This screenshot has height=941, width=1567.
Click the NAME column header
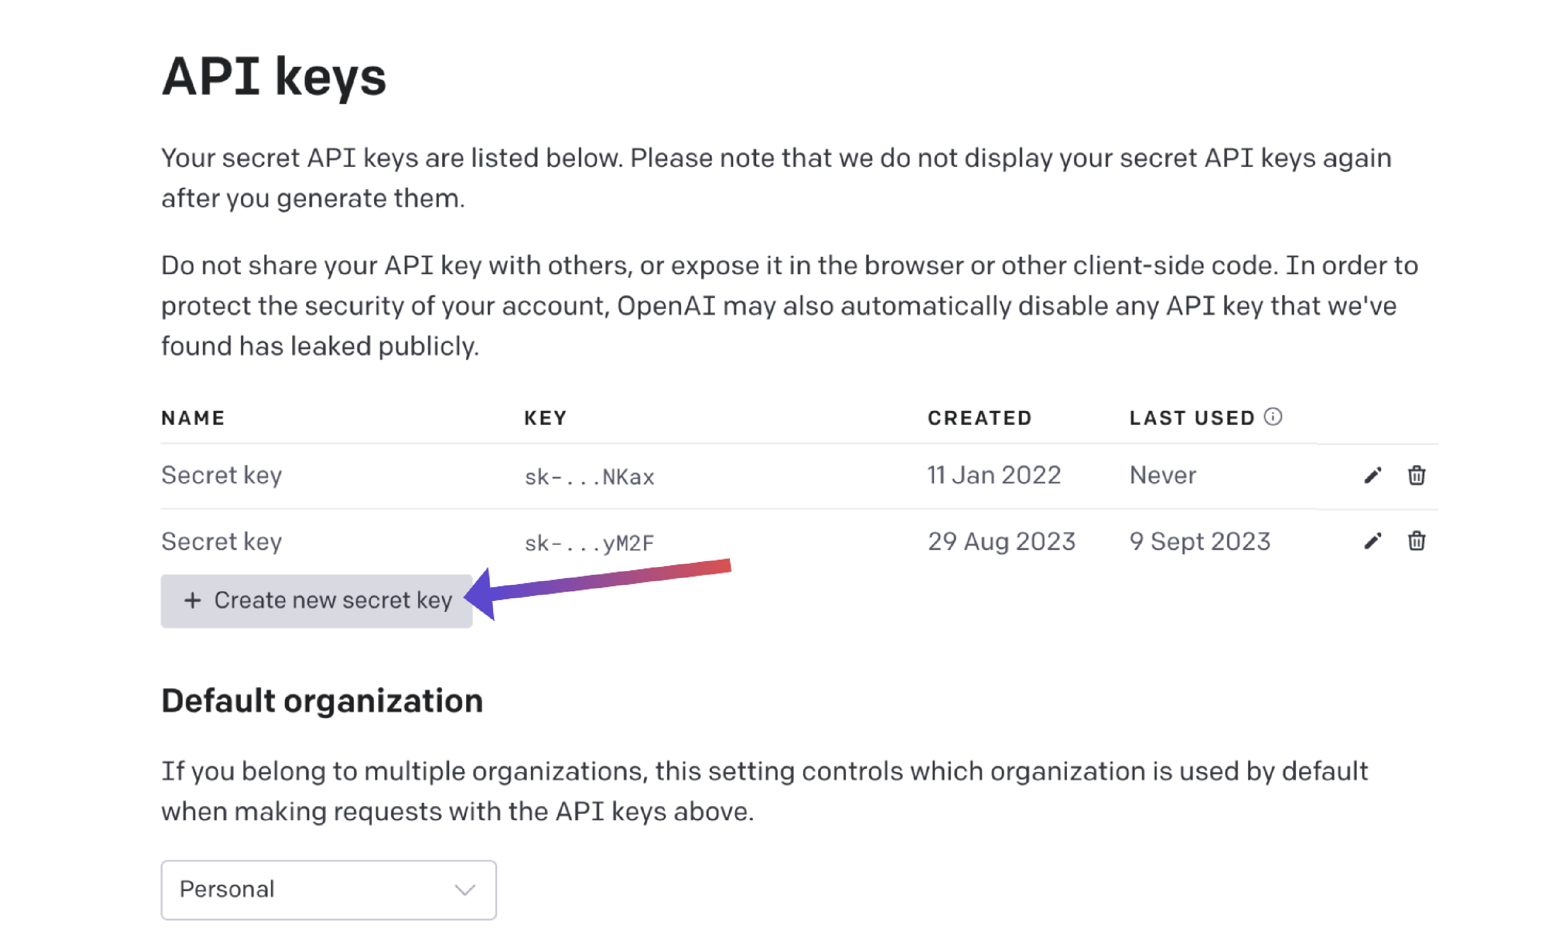(193, 418)
